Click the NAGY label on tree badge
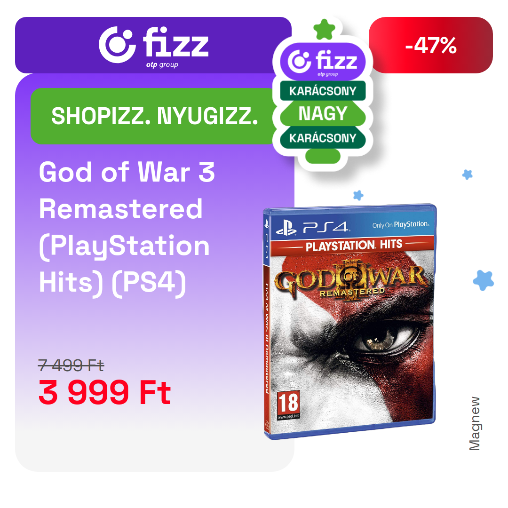 [323, 114]
